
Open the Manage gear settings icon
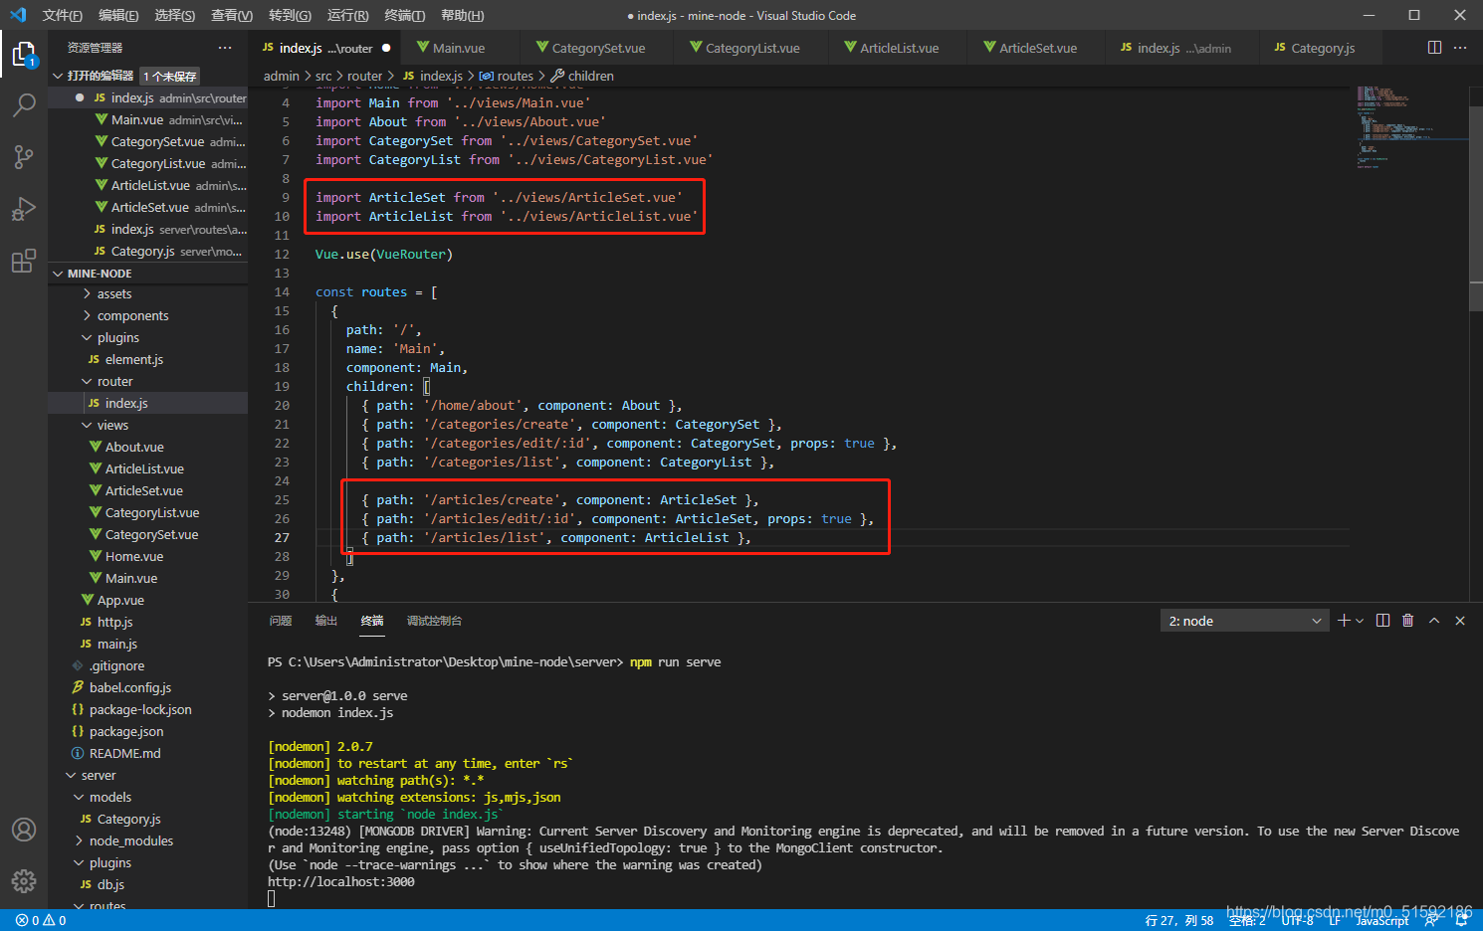(24, 880)
